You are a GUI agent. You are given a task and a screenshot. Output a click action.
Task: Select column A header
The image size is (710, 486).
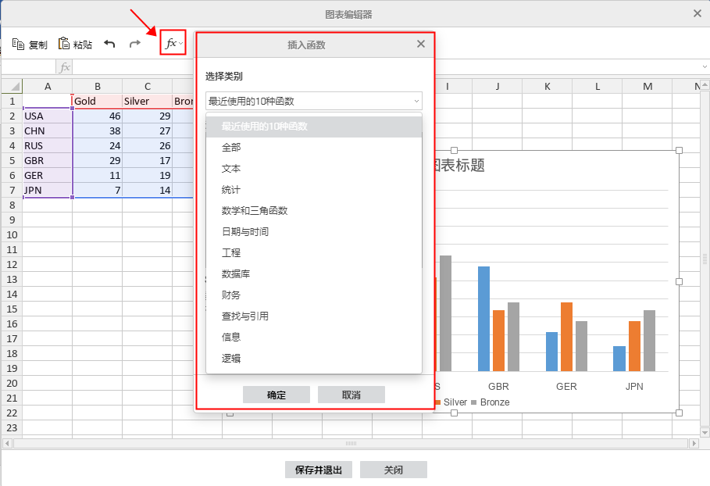(x=48, y=86)
